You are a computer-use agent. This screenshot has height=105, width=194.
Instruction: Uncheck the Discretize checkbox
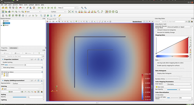coord(156,95)
